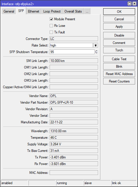Toggle the Tx Fault checkbox
The image size is (138, 187).
pos(51,32)
